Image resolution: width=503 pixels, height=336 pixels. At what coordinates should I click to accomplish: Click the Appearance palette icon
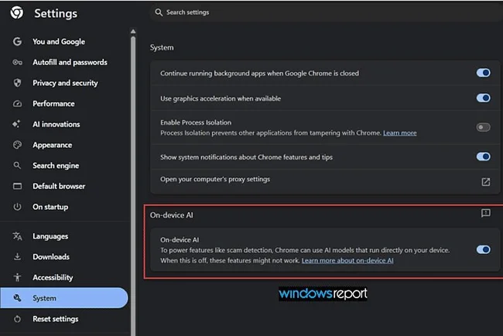(x=17, y=145)
